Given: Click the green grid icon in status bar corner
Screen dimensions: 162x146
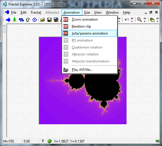Looking at the screenshot, I should (157, 141).
